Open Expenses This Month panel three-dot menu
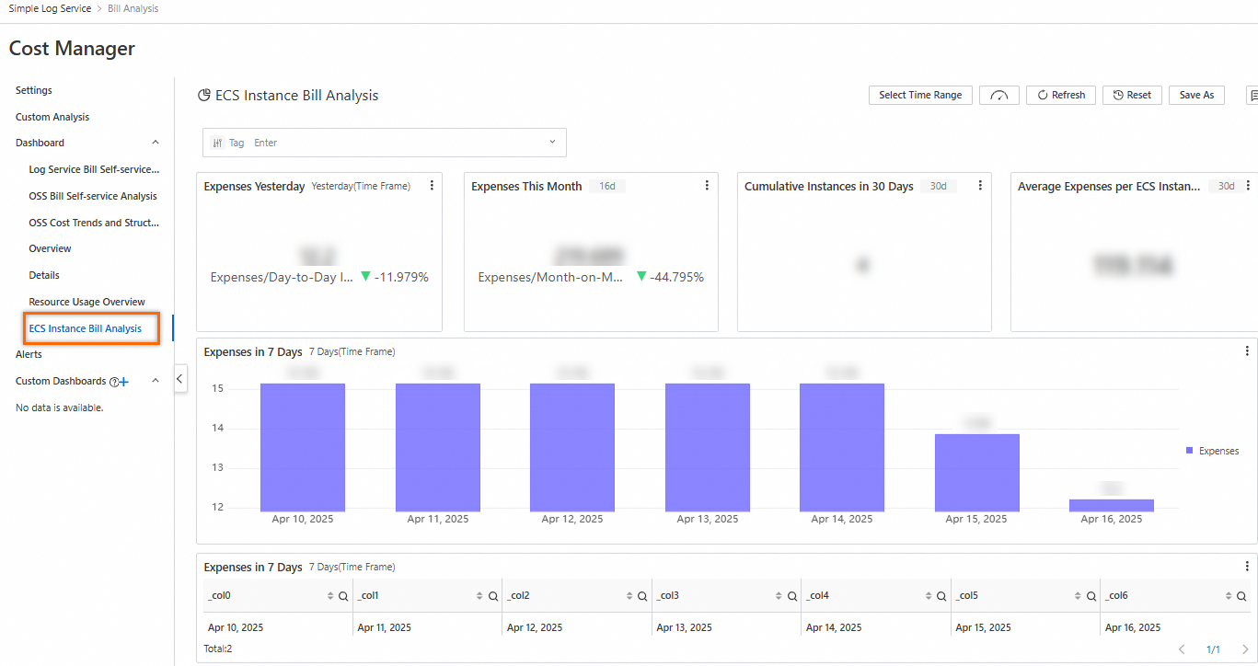The width and height of the screenshot is (1258, 666). coord(707,186)
